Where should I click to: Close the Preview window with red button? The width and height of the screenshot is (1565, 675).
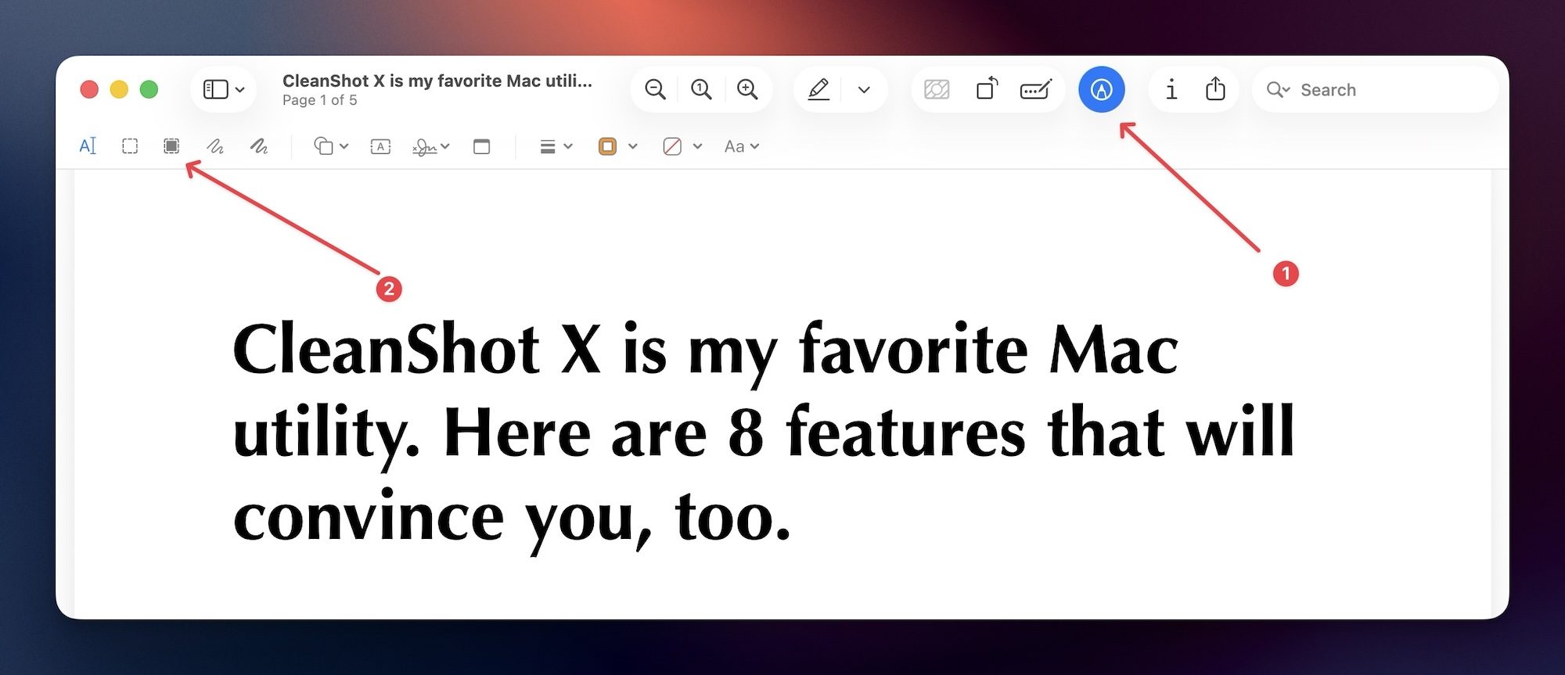point(89,90)
